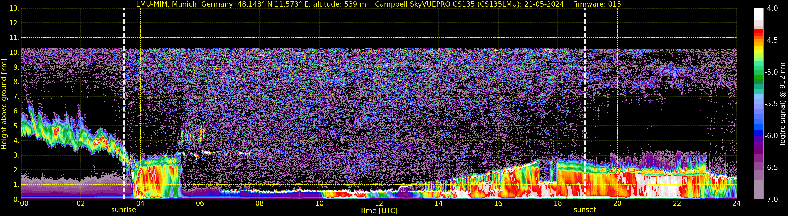The width and height of the screenshot is (788, 216).
Task: Click height axis tick label '11.'
Action: tap(14, 38)
